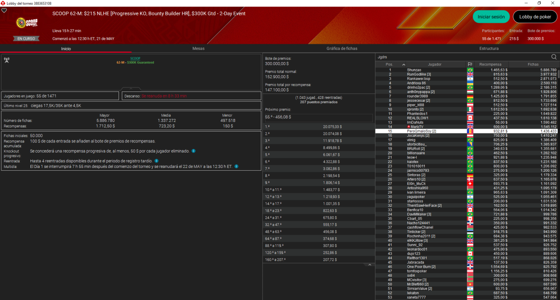
Task: Collapse the tournament banner with the chevron
Action: [131, 88]
